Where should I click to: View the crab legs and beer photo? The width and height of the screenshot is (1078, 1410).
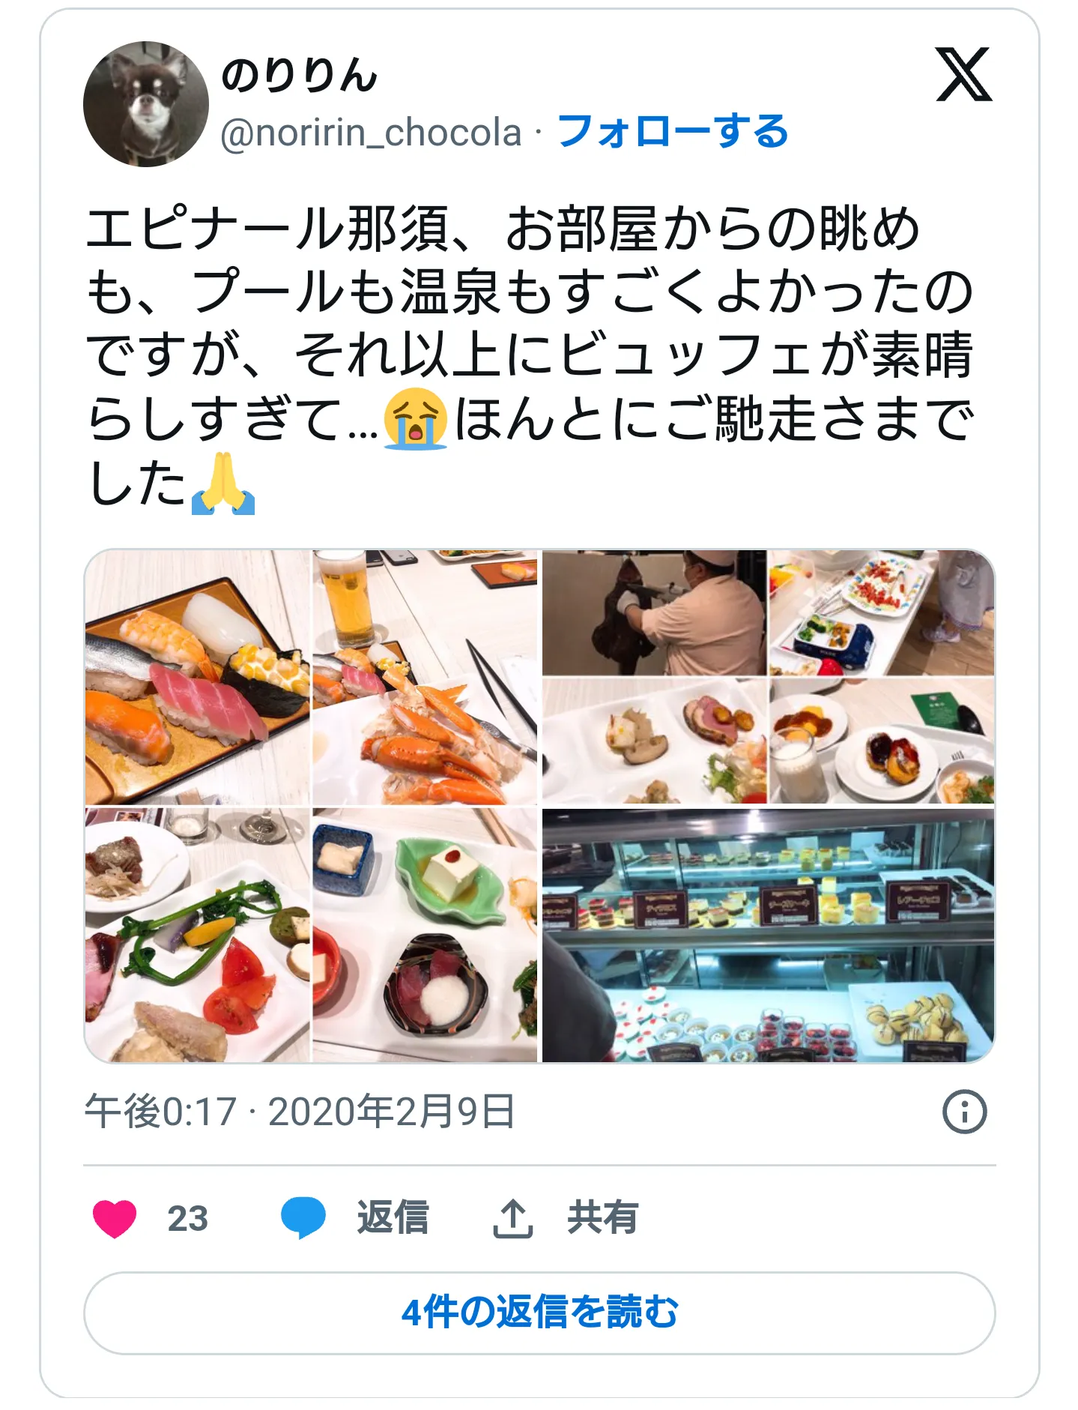click(425, 677)
